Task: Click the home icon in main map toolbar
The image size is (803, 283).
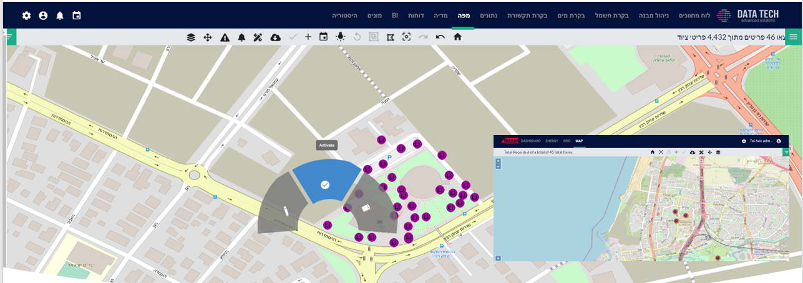Action: pyautogui.click(x=457, y=37)
